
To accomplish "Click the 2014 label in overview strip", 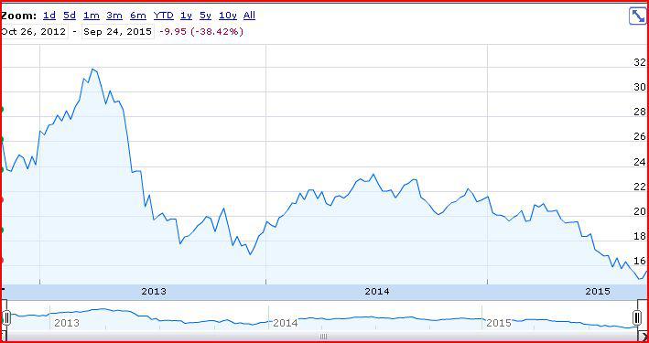I will coord(286,323).
